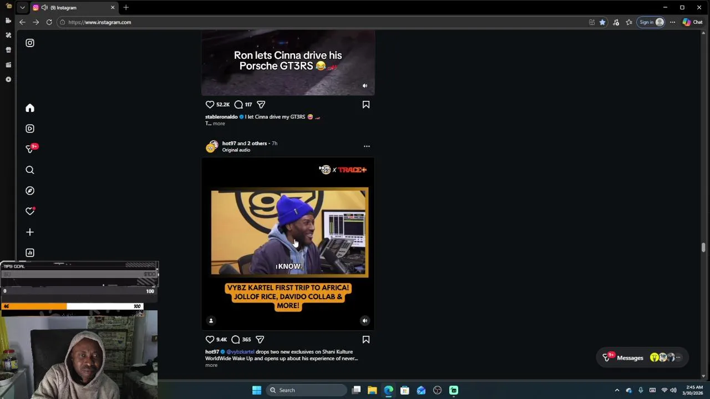
Task: Open the floating Messages button
Action: pyautogui.click(x=643, y=358)
